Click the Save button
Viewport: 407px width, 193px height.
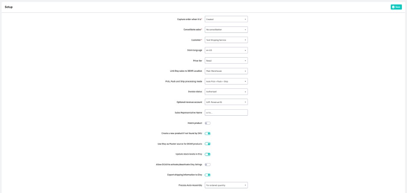point(395,7)
